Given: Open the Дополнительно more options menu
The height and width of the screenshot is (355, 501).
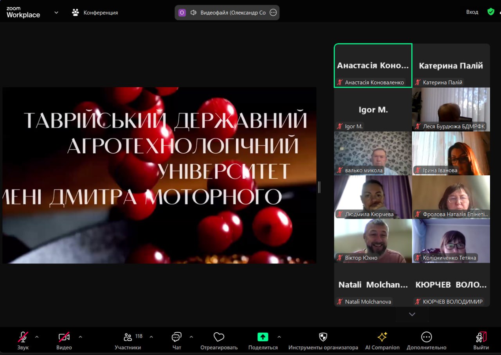Looking at the screenshot, I should click(426, 340).
